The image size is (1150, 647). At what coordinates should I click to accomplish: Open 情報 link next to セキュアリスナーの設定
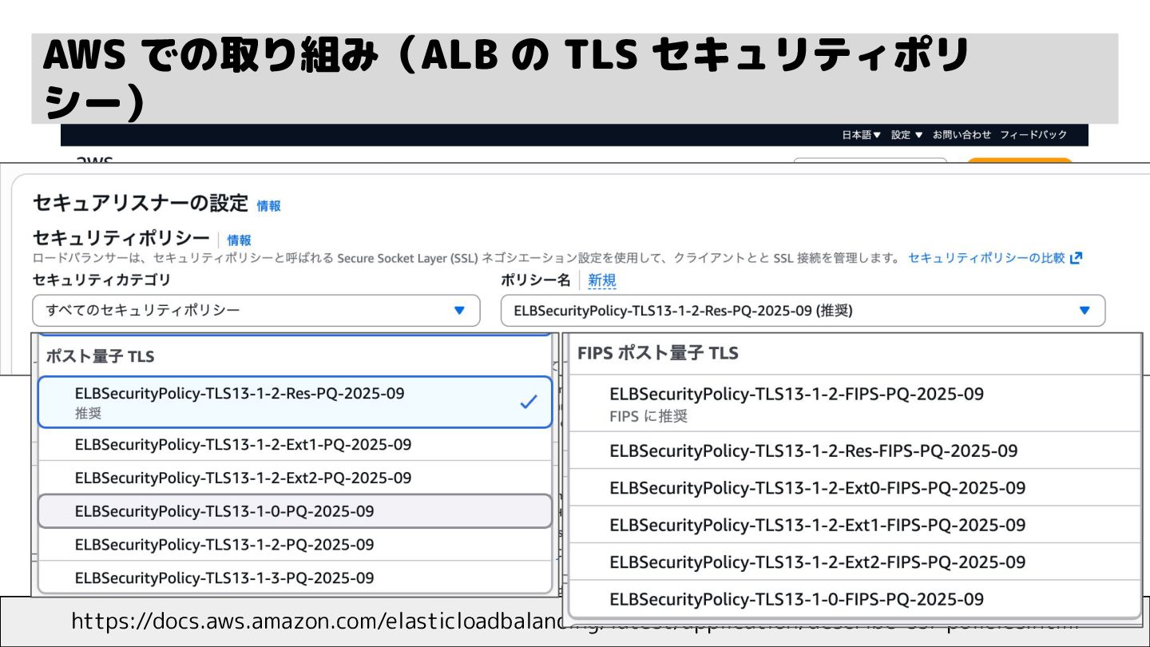coord(269,206)
